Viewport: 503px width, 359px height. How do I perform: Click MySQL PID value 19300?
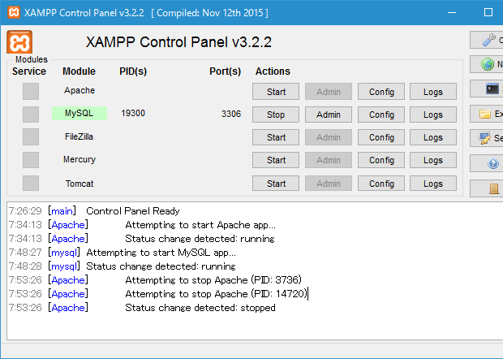click(x=133, y=114)
